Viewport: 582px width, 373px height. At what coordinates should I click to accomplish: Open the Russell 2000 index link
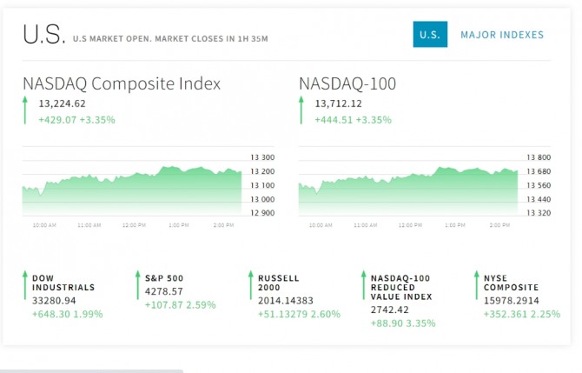278,283
